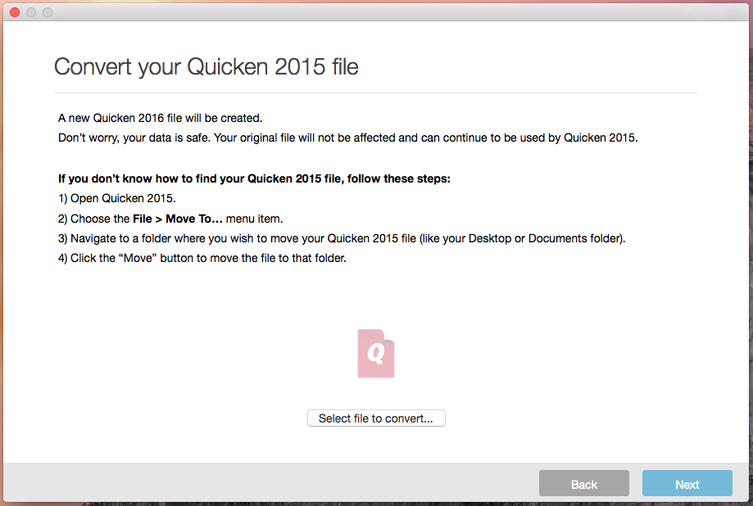Click the bold "File > Move To…" text
The image size is (753, 506).
[178, 219]
